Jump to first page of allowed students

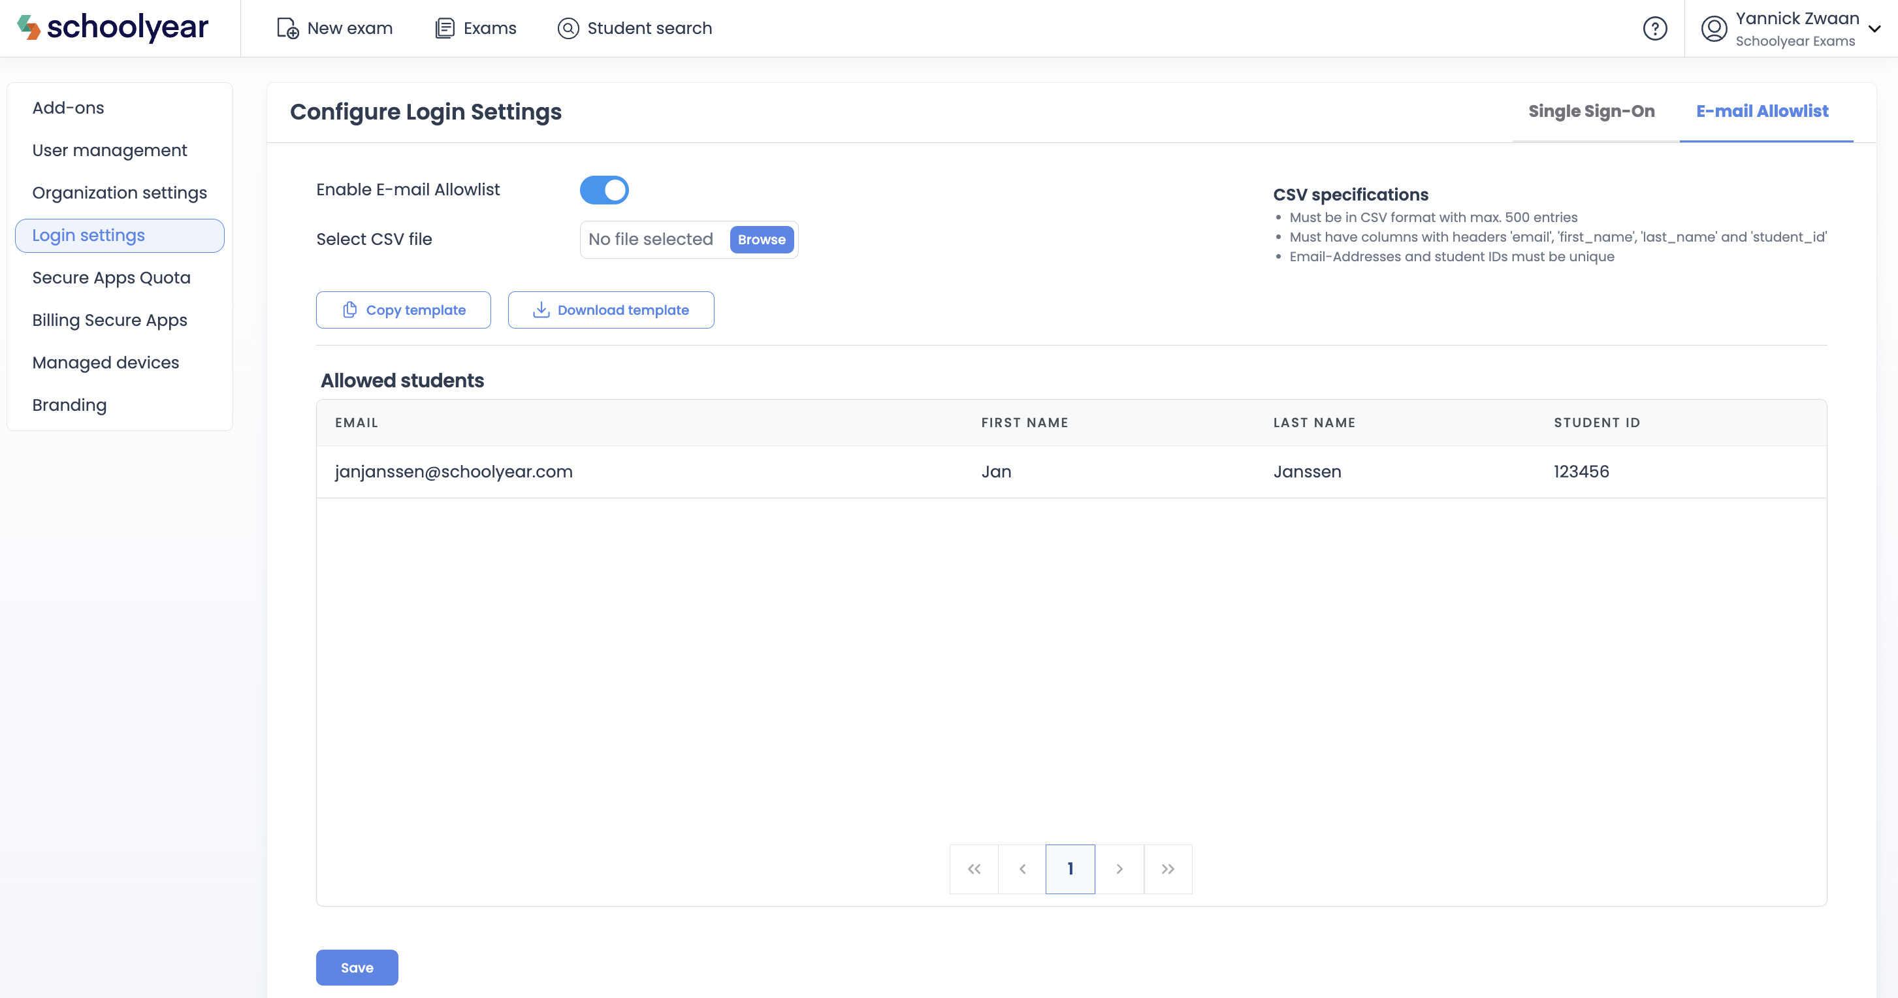[x=974, y=869]
